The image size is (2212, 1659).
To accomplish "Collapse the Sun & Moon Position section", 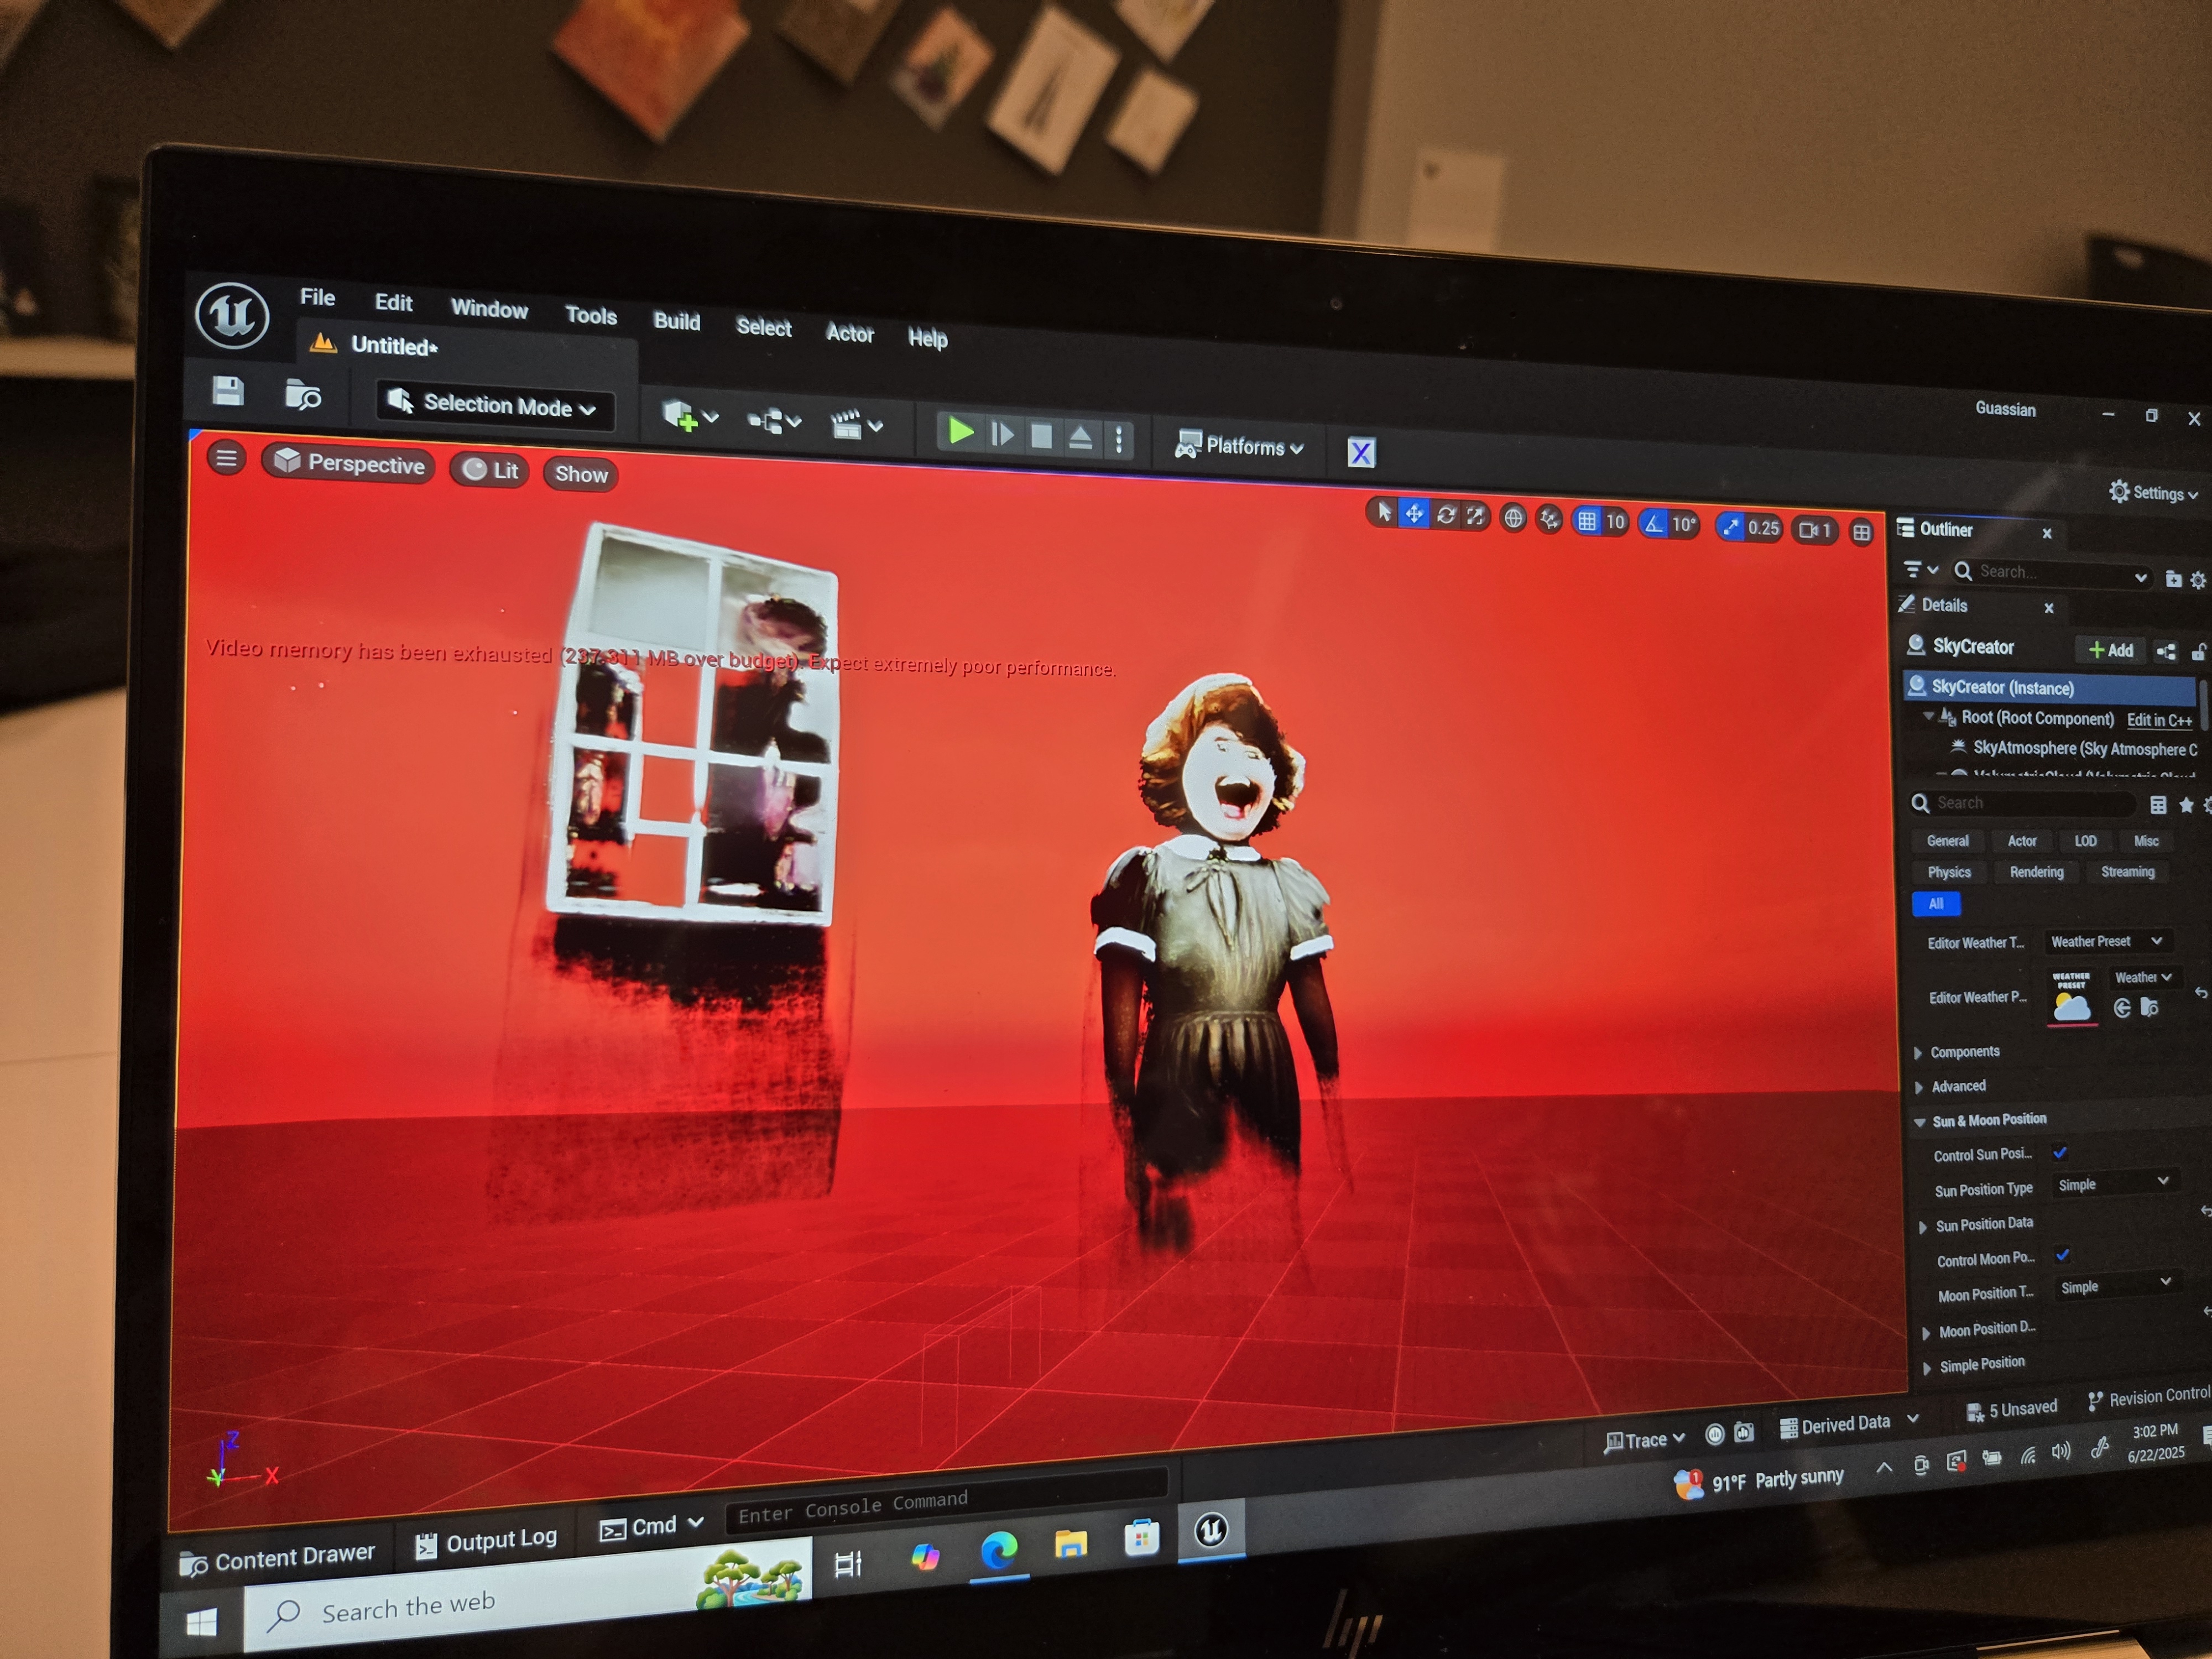I will (1919, 1122).
